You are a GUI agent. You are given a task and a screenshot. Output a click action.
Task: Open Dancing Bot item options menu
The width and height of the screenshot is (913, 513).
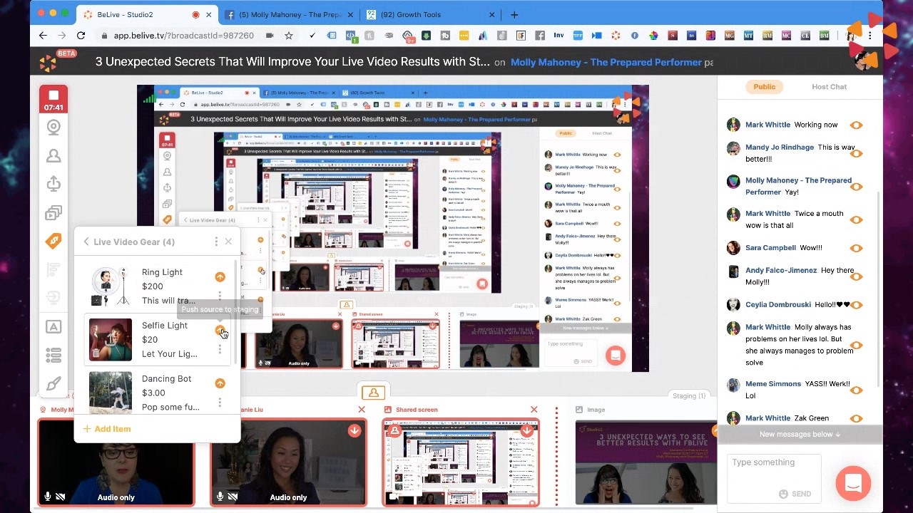220,402
